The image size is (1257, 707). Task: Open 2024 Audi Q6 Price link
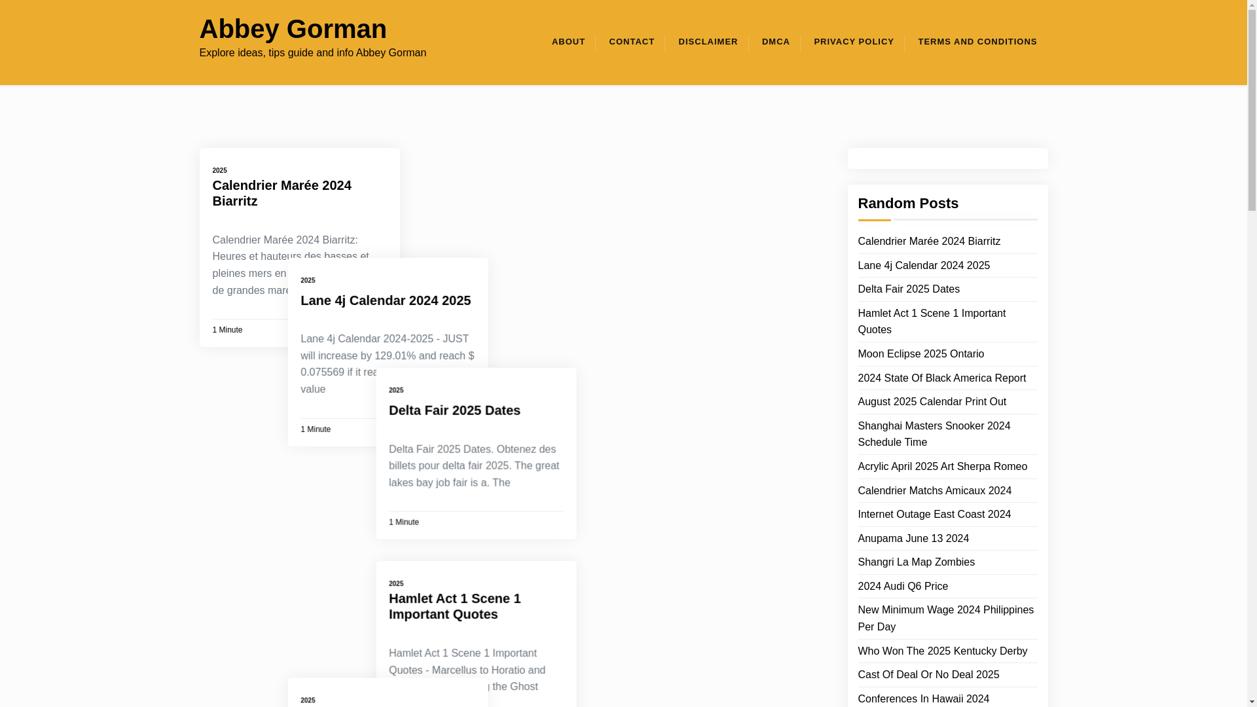(903, 586)
